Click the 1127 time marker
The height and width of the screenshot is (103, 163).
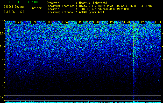pos(111,22)
